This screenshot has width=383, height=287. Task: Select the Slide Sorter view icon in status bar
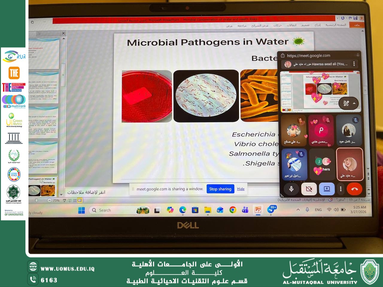click(74, 200)
